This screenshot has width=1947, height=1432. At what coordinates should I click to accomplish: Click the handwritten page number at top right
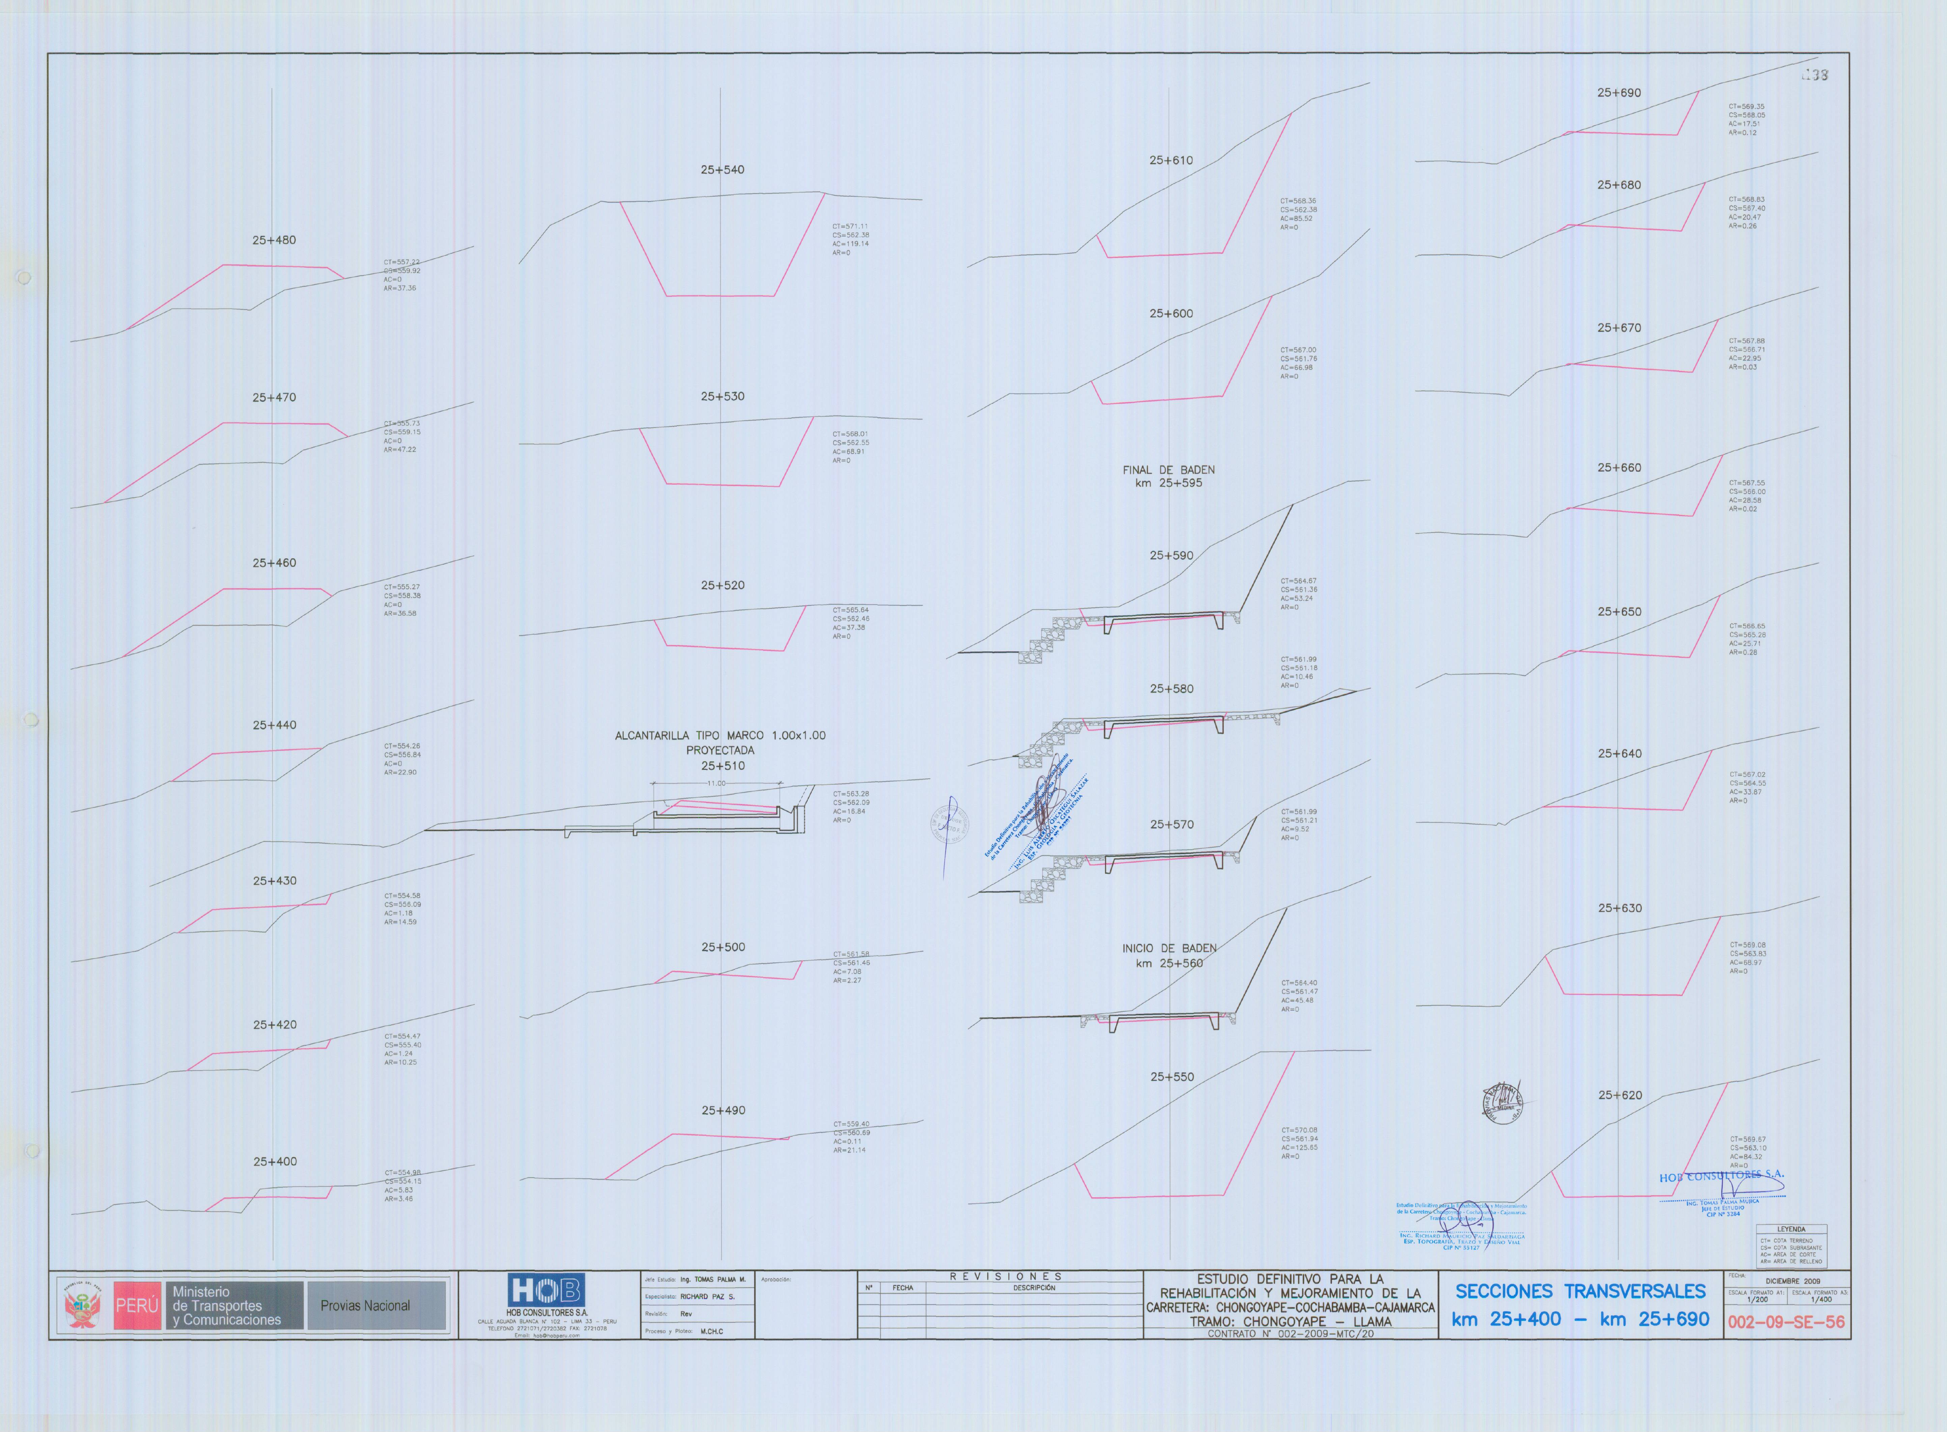(x=1815, y=76)
